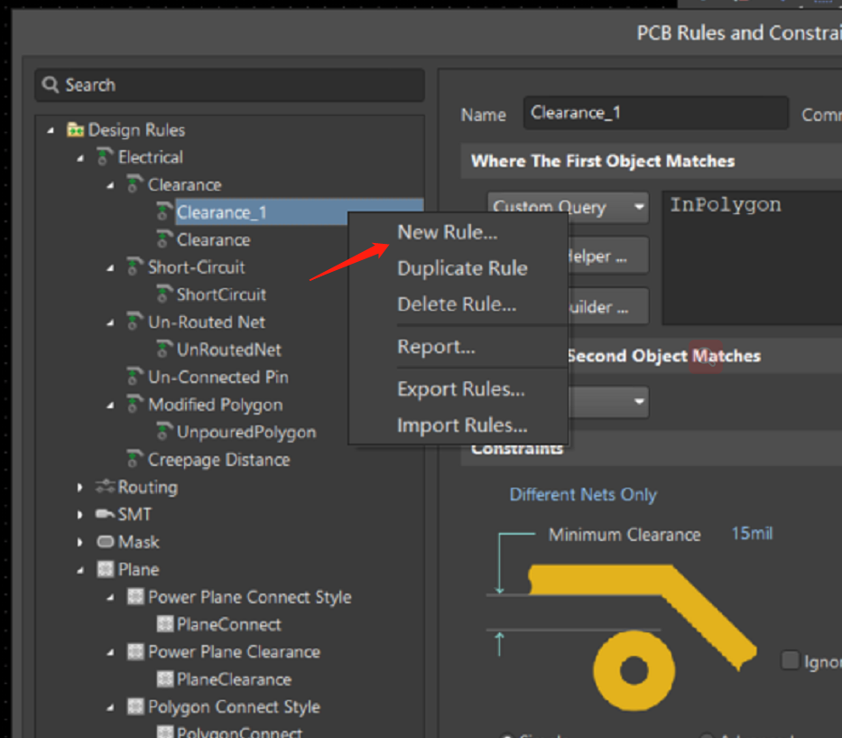This screenshot has height=738, width=842.
Task: Select the UnpouredPolygon rule in tree
Action: (x=245, y=432)
